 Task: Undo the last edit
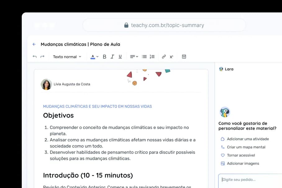(x=34, y=56)
